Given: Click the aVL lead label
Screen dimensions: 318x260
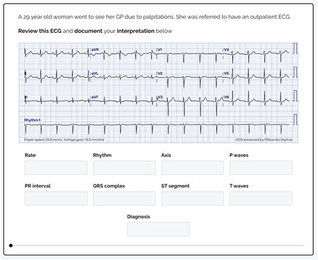Looking at the screenshot, I should pos(95,73).
